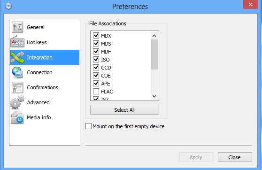The width and height of the screenshot is (262, 170).
Task: Uncheck the ISO file association
Action: tap(96, 59)
